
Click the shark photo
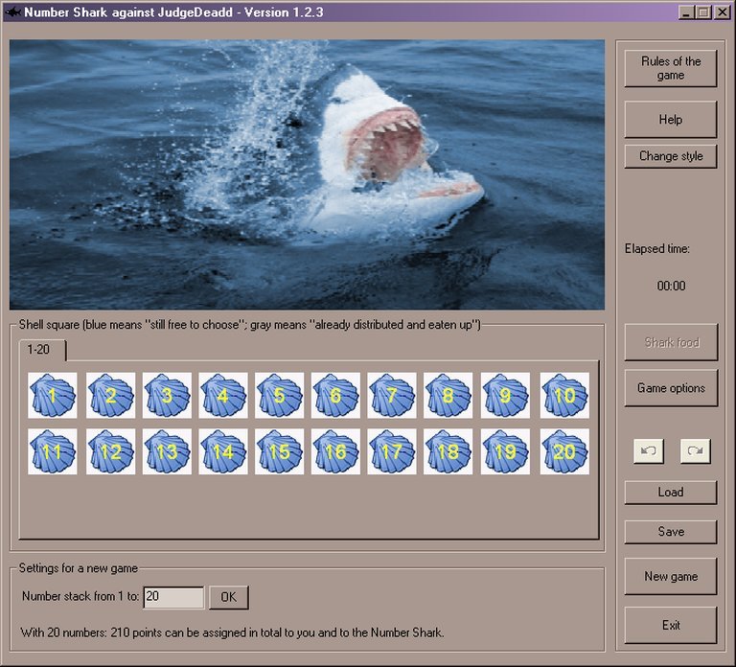[x=307, y=174]
